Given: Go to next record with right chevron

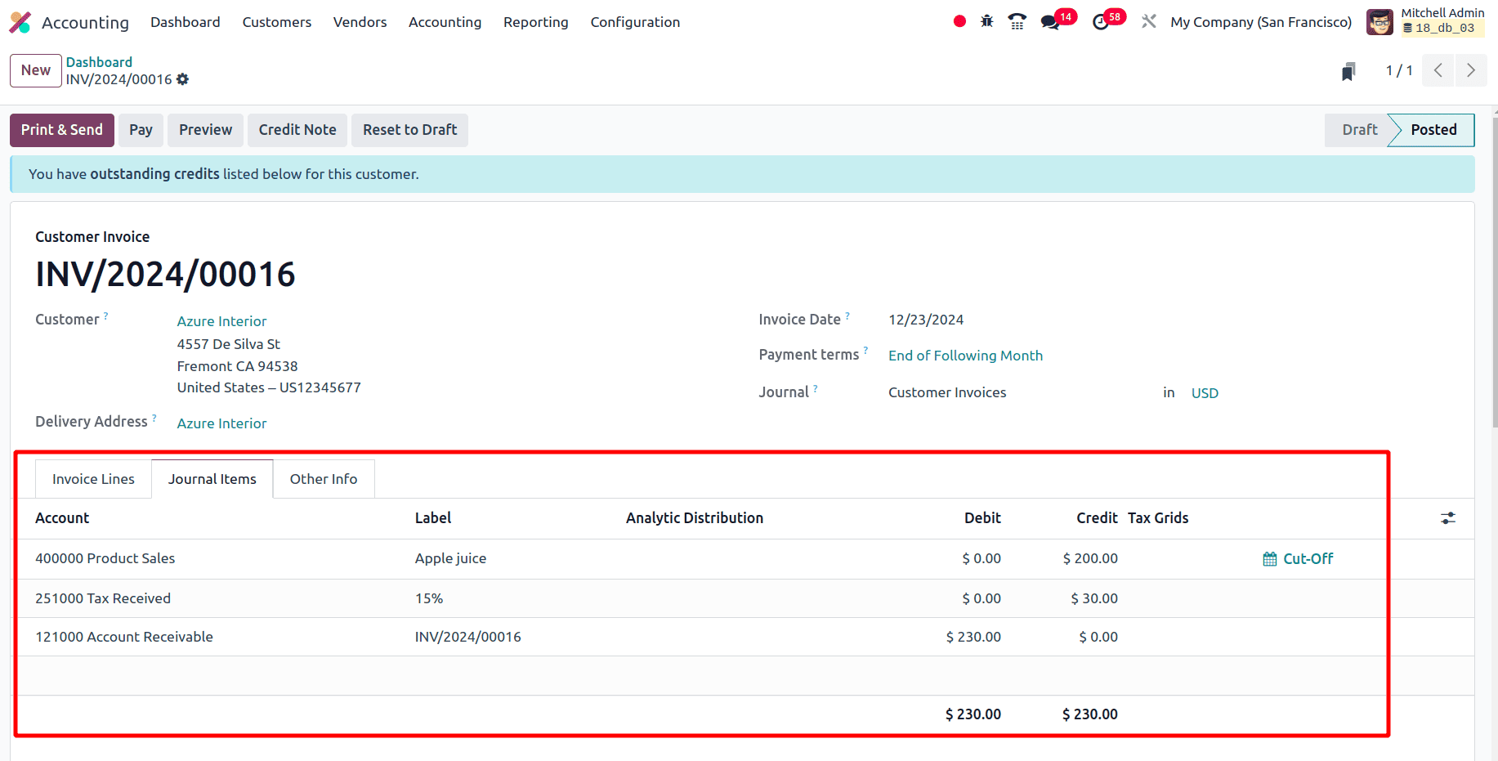Looking at the screenshot, I should [x=1471, y=70].
